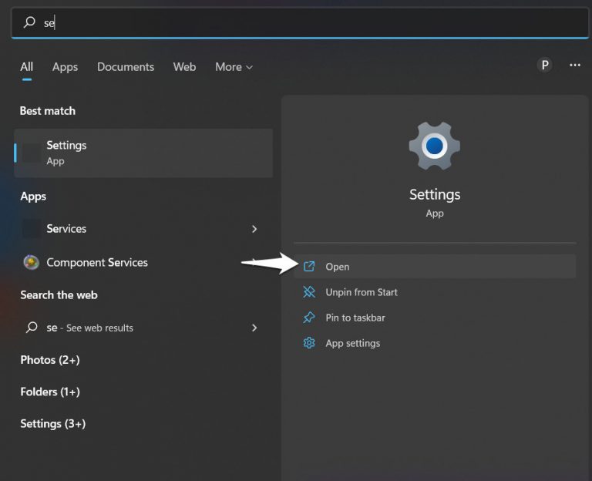Click the App settings gear icon

click(x=309, y=343)
